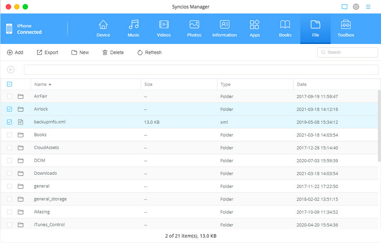Open the hamburger menu icon

pyautogui.click(x=368, y=7)
